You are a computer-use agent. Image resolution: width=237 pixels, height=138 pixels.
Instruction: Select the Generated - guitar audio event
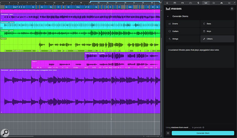[80, 33]
